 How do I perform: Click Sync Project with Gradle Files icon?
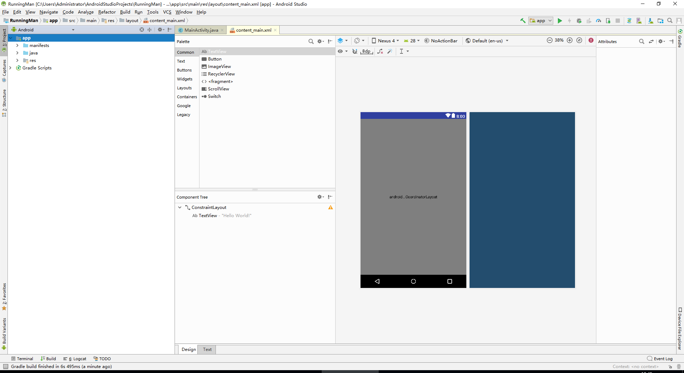[x=629, y=21]
